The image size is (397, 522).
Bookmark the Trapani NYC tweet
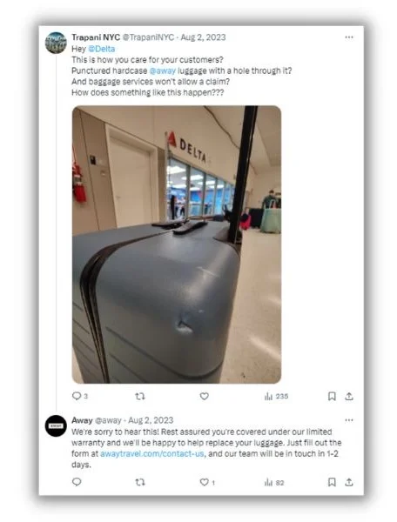click(332, 396)
